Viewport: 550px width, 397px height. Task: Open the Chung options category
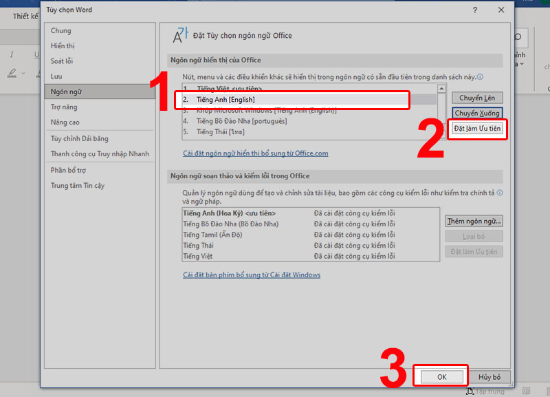pos(100,30)
